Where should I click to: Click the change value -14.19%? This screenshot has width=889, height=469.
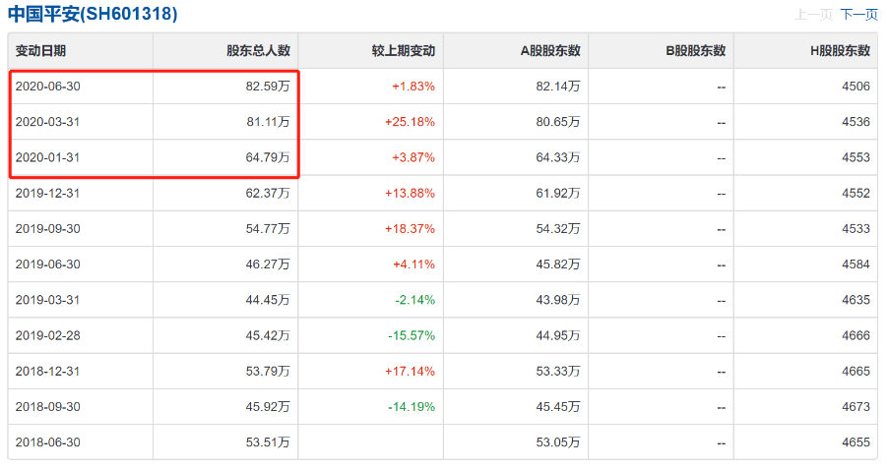[x=412, y=407]
